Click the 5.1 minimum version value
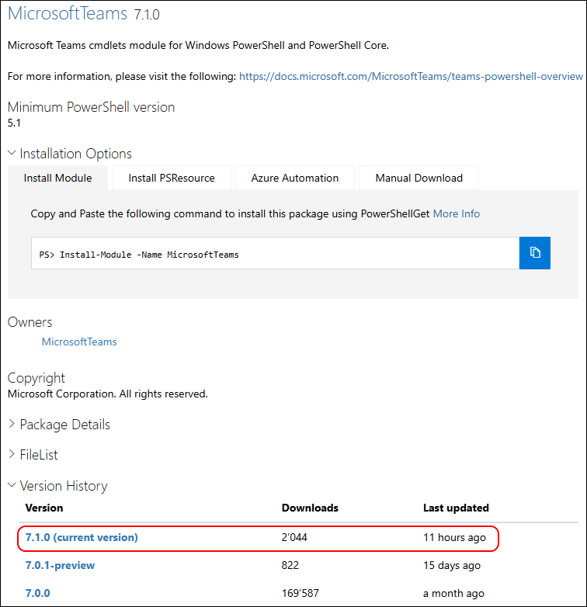The width and height of the screenshot is (587, 607). (x=14, y=123)
